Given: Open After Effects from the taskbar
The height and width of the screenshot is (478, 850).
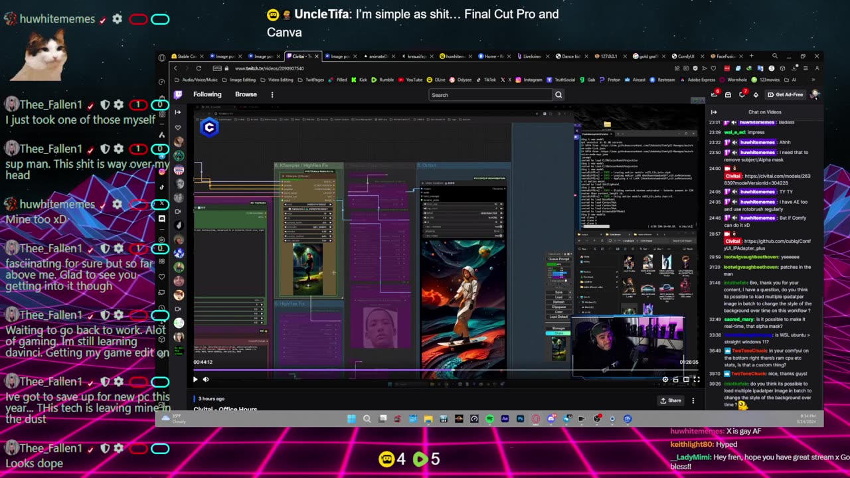Looking at the screenshot, I should point(505,419).
